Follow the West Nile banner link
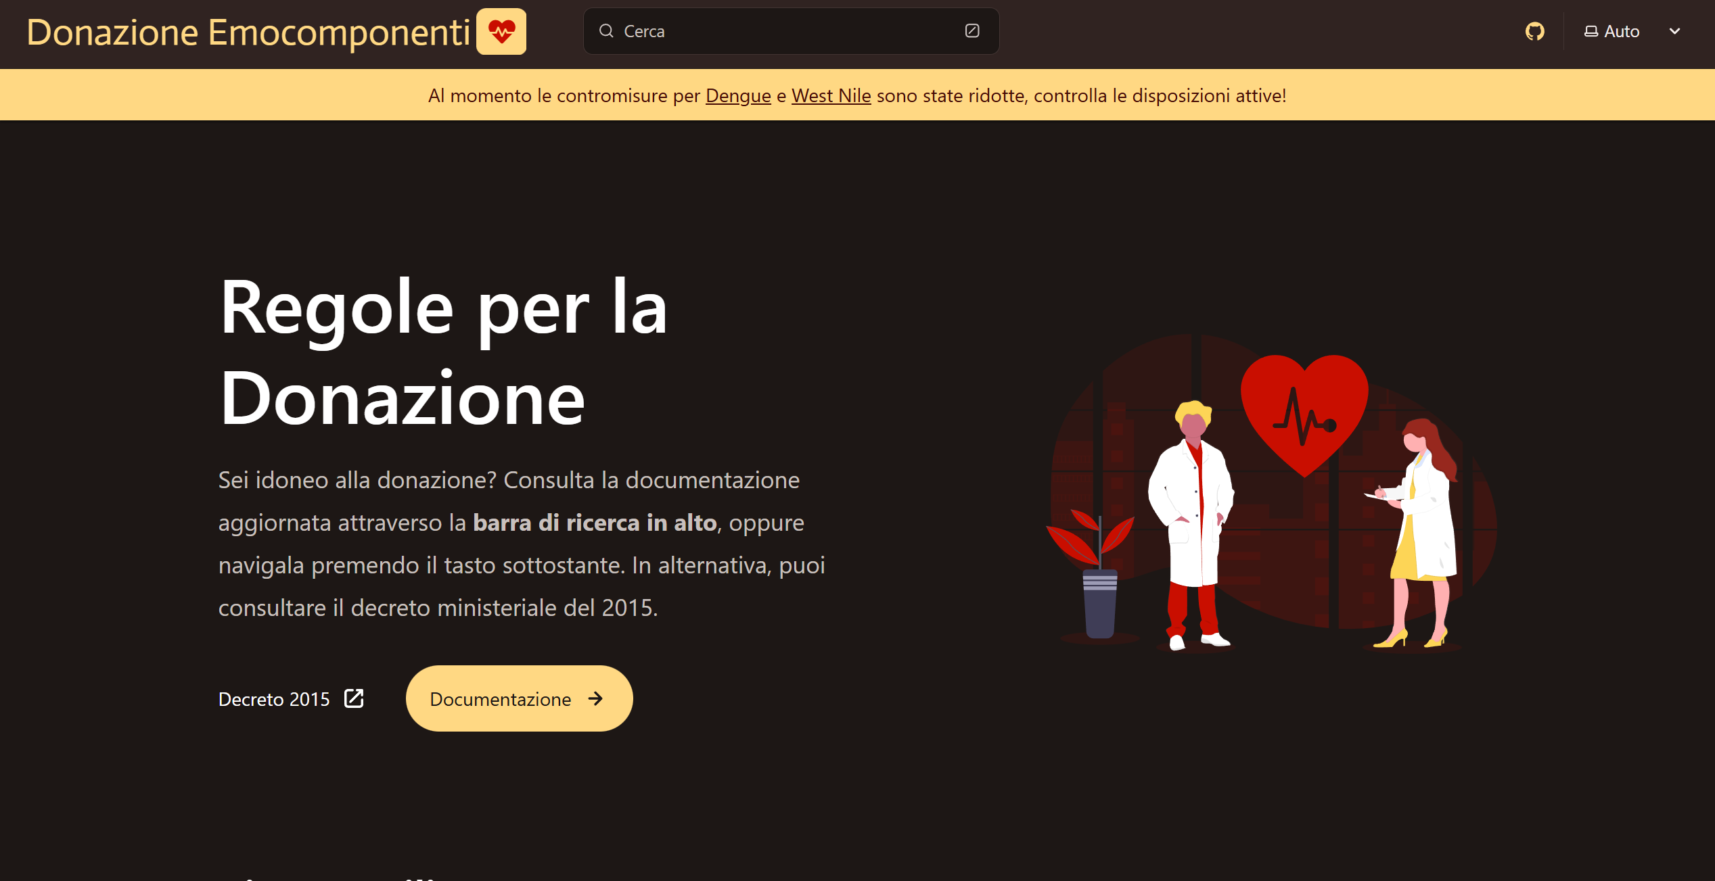 (x=831, y=95)
